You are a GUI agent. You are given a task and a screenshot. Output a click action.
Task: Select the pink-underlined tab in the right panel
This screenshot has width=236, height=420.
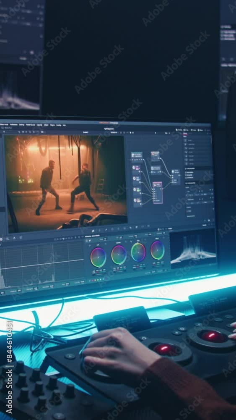(x=185, y=134)
